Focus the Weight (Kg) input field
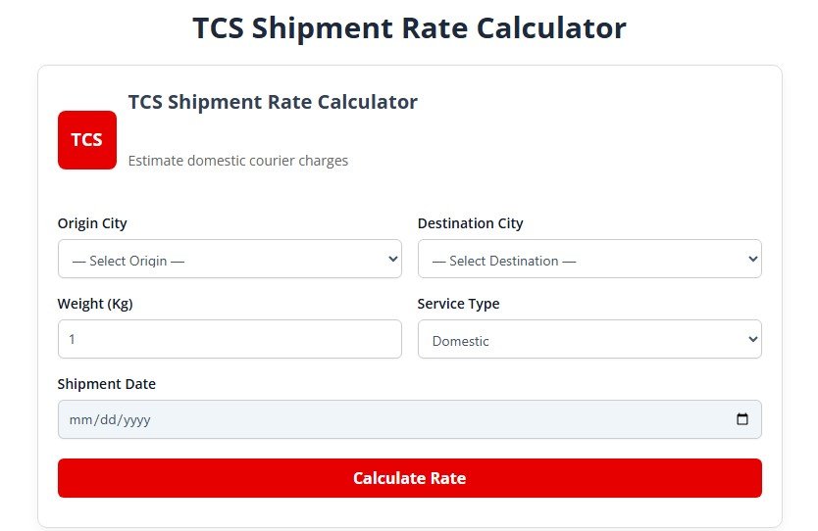This screenshot has height=531, width=818. (230, 339)
